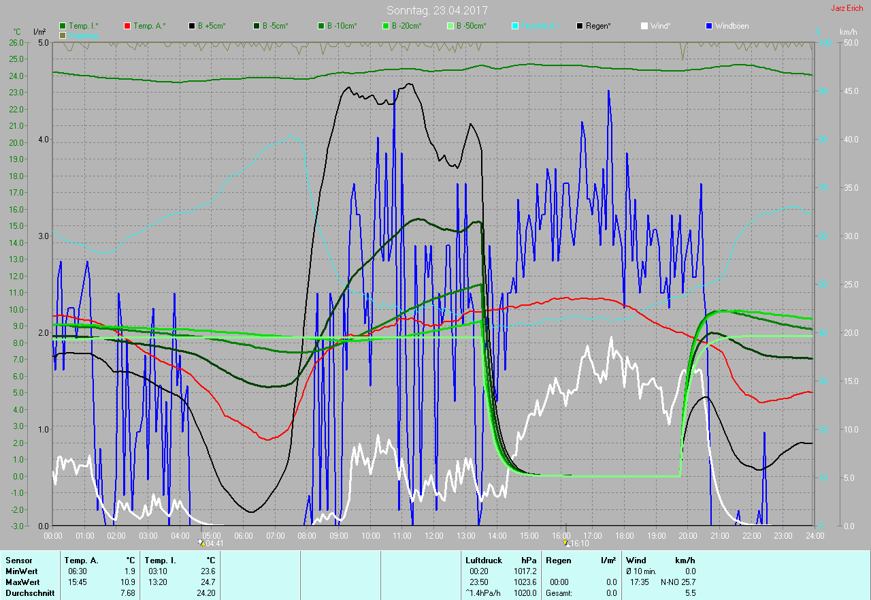
Task: Click the dark green Temp. I. legend square
Action: coord(63,26)
